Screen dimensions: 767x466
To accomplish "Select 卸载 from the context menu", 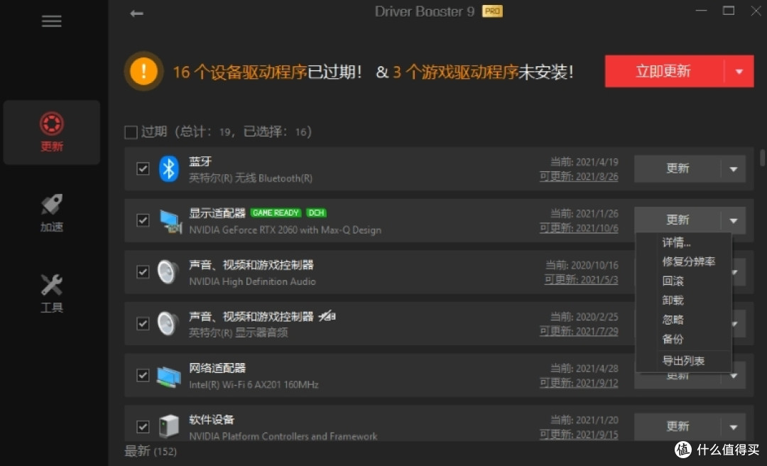I will [672, 300].
